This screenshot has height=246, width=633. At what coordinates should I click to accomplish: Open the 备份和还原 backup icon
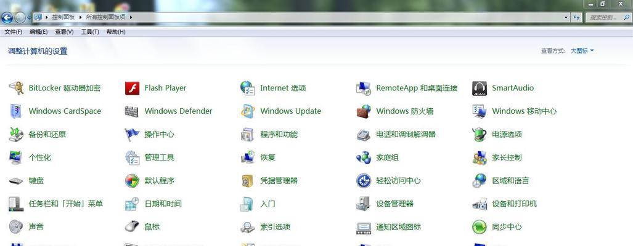(16, 135)
